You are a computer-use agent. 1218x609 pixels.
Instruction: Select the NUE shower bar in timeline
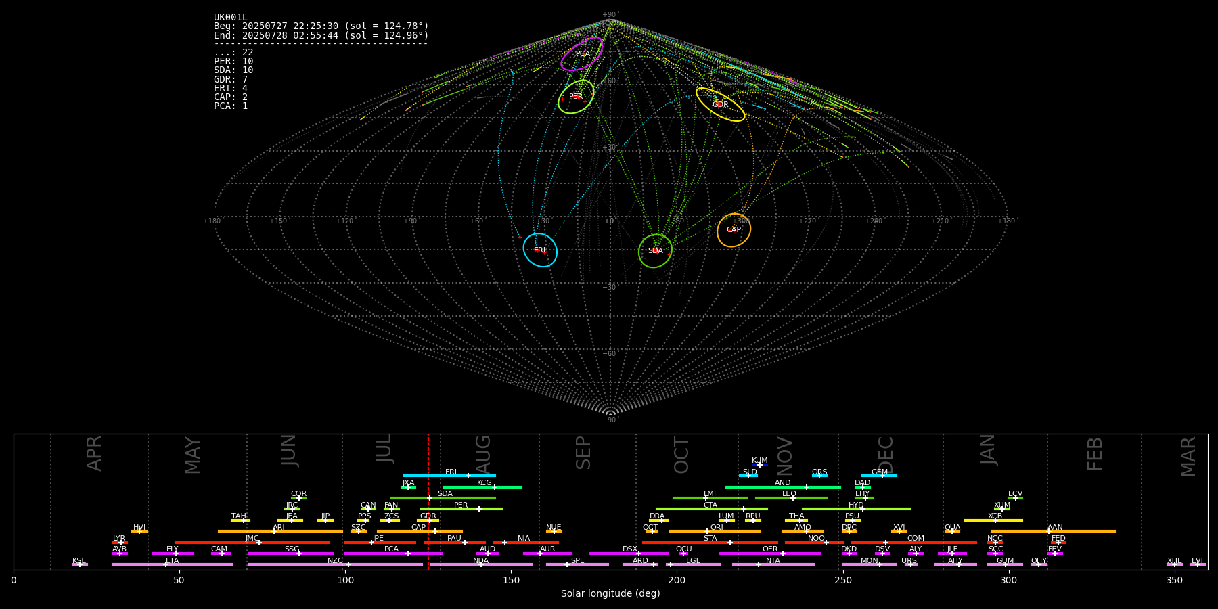coord(554,531)
